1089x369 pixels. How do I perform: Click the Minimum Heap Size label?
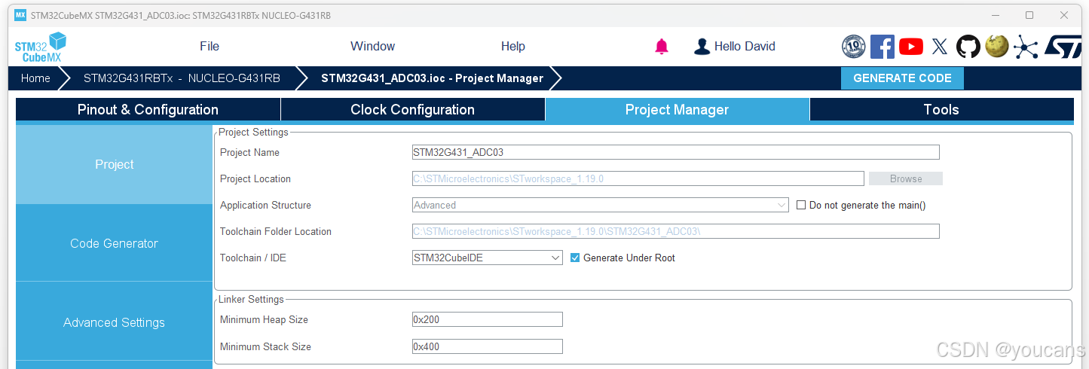264,319
